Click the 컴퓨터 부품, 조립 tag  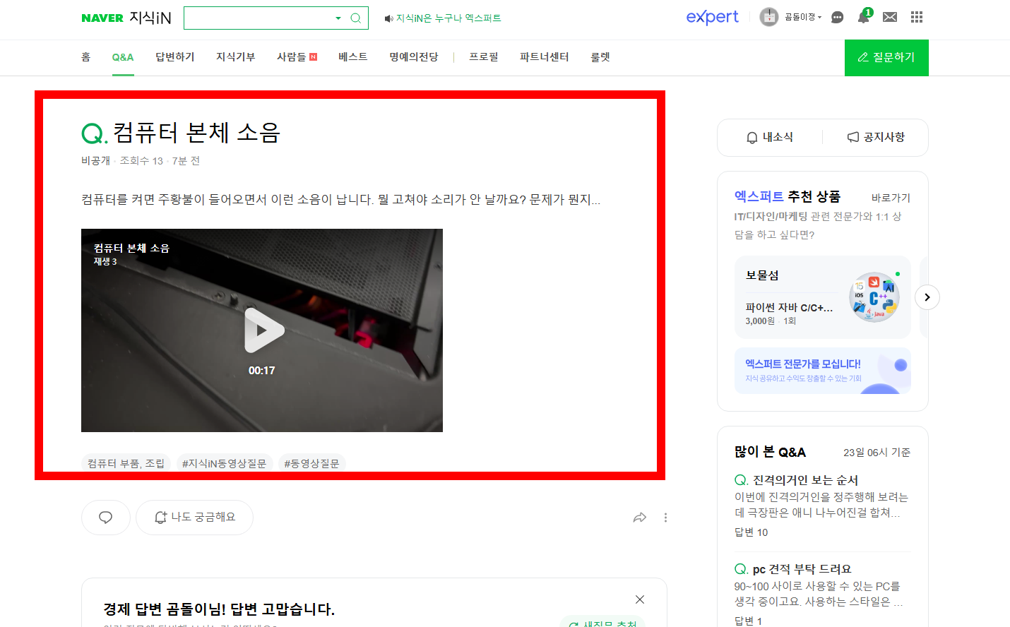(126, 463)
